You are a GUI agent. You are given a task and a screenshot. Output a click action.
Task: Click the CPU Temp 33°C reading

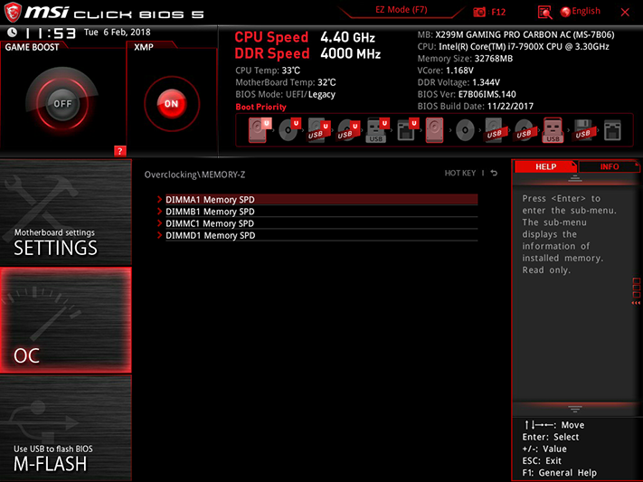click(268, 71)
